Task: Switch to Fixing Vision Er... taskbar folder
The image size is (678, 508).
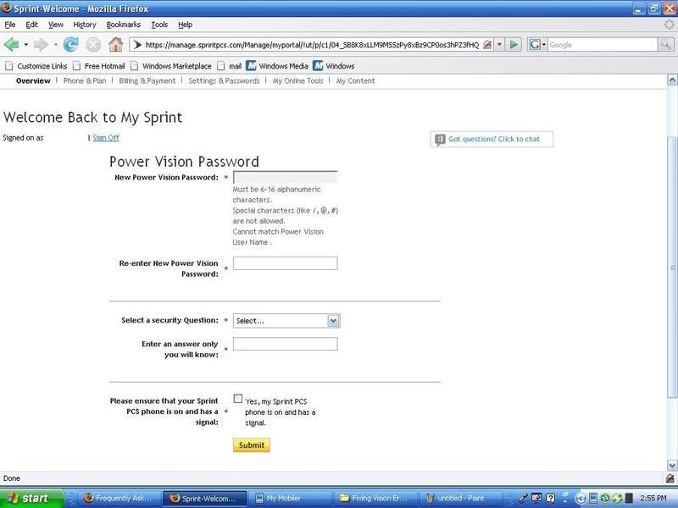Action: tap(375, 498)
